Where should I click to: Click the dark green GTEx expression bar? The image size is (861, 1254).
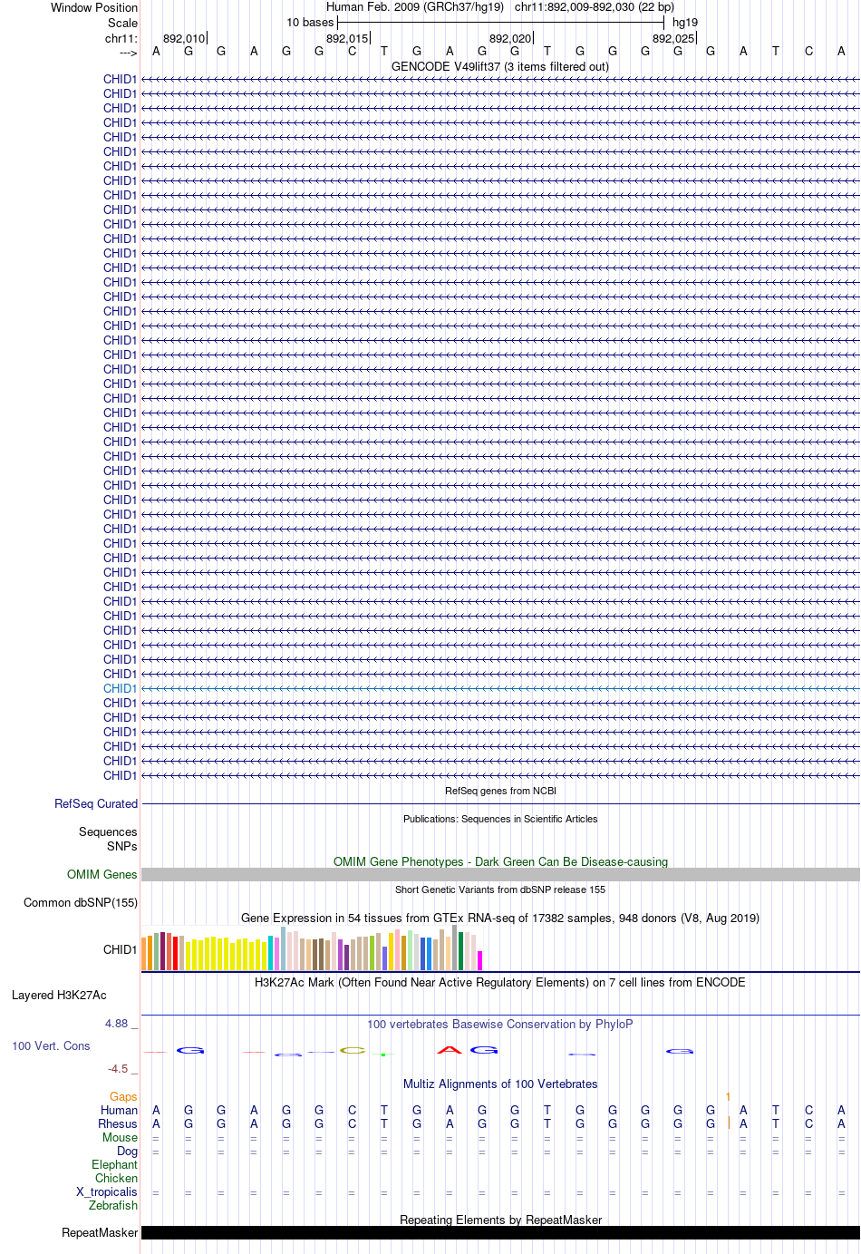[460, 951]
